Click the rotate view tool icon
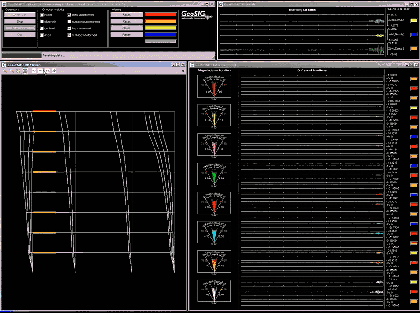Image resolution: width=420 pixels, height=313 pixels. point(25,71)
